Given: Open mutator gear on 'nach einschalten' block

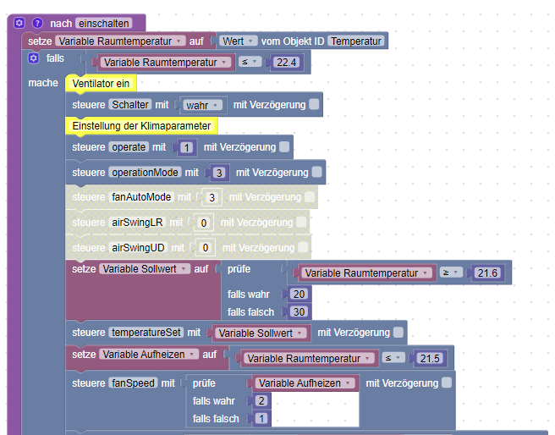Looking at the screenshot, I should coord(19,23).
